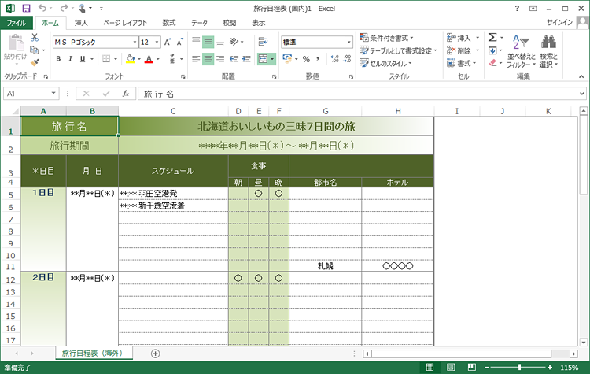The image size is (590, 374).
Task: Click Sign in (サインイン) link
Action: (559, 22)
